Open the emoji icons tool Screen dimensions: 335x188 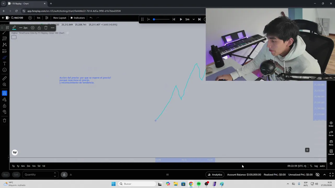point(4,70)
